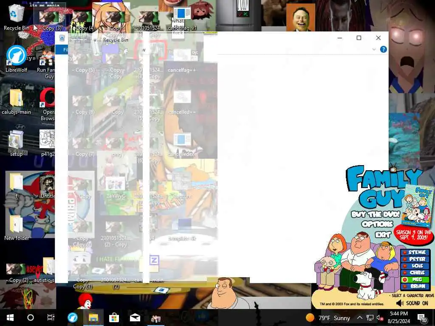435x326 pixels.
Task: Select the autistic_s folder on desktop
Action: [x=45, y=270]
